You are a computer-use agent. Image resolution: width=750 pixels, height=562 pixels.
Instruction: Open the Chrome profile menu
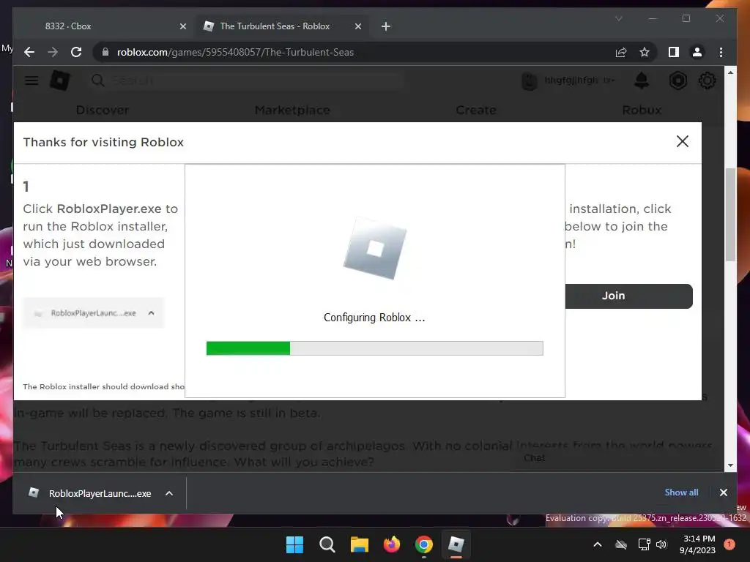pyautogui.click(x=697, y=52)
